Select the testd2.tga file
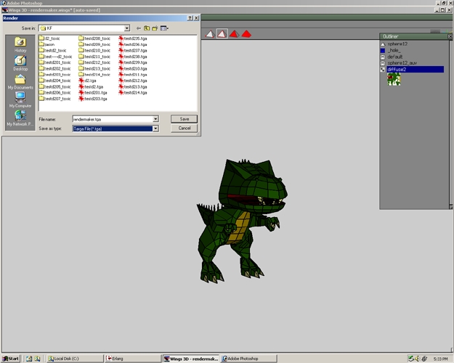 [x=92, y=86]
